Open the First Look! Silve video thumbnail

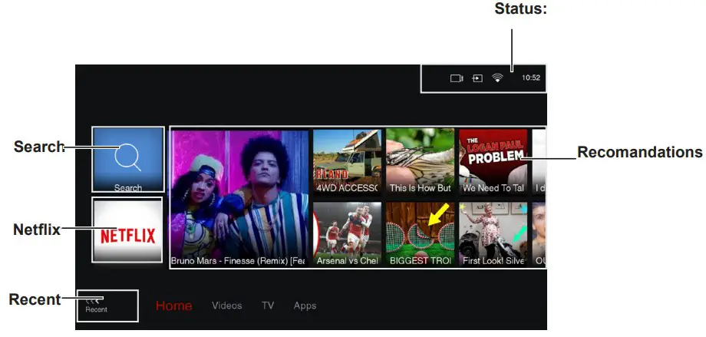click(493, 234)
